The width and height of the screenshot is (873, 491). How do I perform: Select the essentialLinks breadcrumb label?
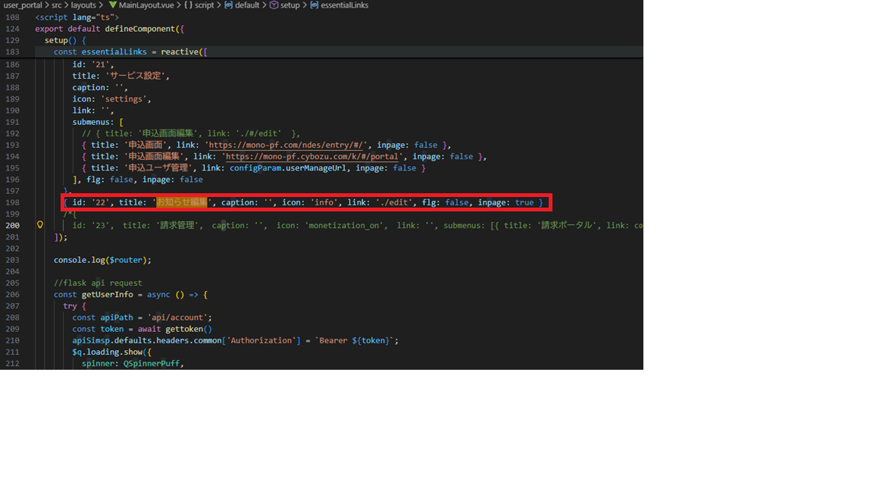345,5
